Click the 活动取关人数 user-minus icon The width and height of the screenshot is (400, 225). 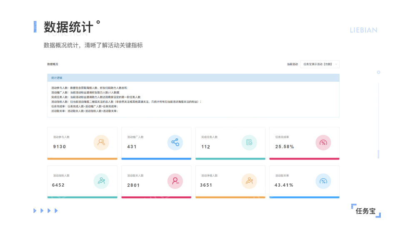(x=175, y=181)
